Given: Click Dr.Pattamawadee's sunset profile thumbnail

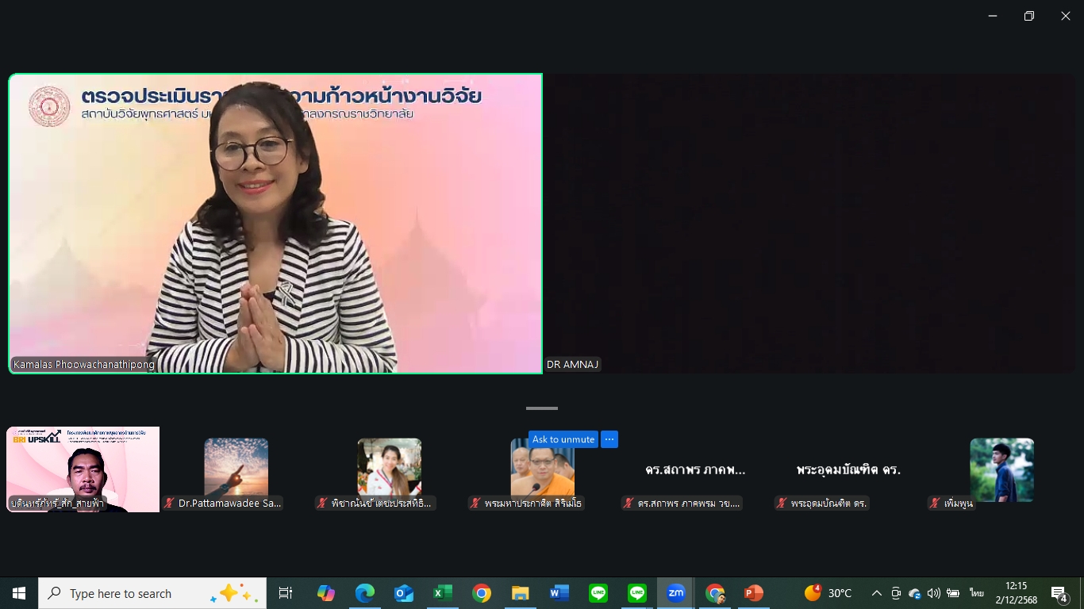Looking at the screenshot, I should click(x=236, y=467).
